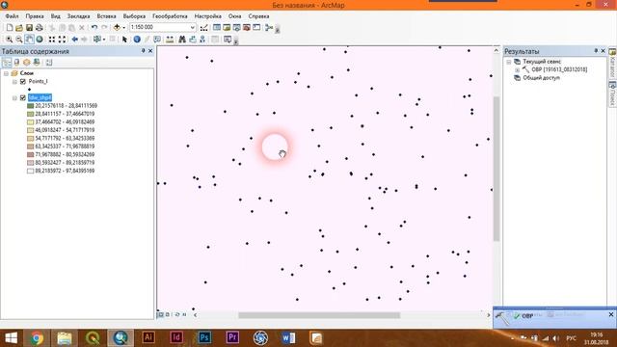617x347 pixels.
Task: Open a map document via folder icon
Action: click(x=19, y=28)
